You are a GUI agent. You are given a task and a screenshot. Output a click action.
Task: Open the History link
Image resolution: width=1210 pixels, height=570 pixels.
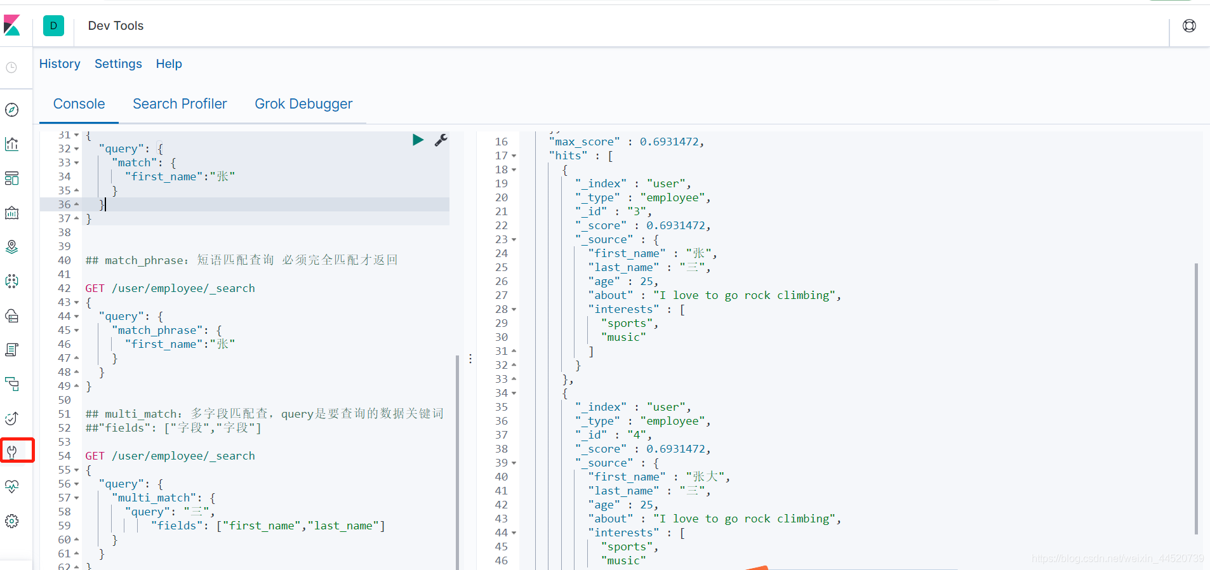pyautogui.click(x=60, y=63)
